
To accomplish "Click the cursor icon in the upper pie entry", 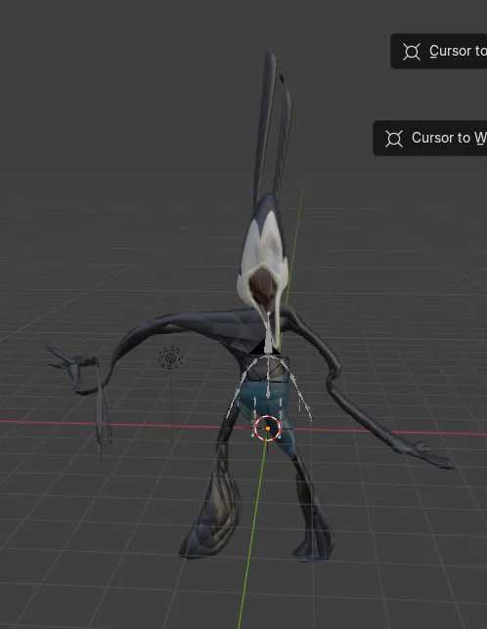I will 412,52.
